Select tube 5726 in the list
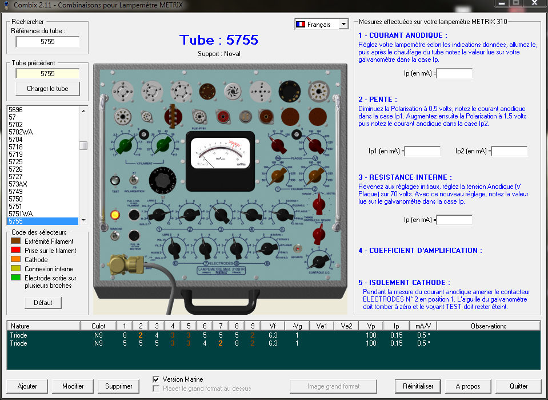548x400 pixels. (43, 169)
